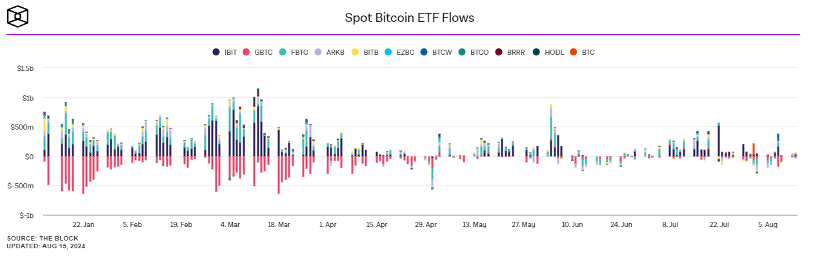Screen dimensions: 813x256
Task: Click the orange BTC legend dot
Action: [x=572, y=52]
